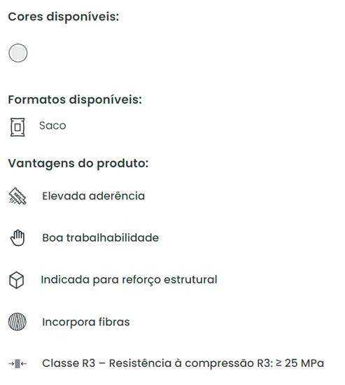Click the Saco bag icon

17,127
